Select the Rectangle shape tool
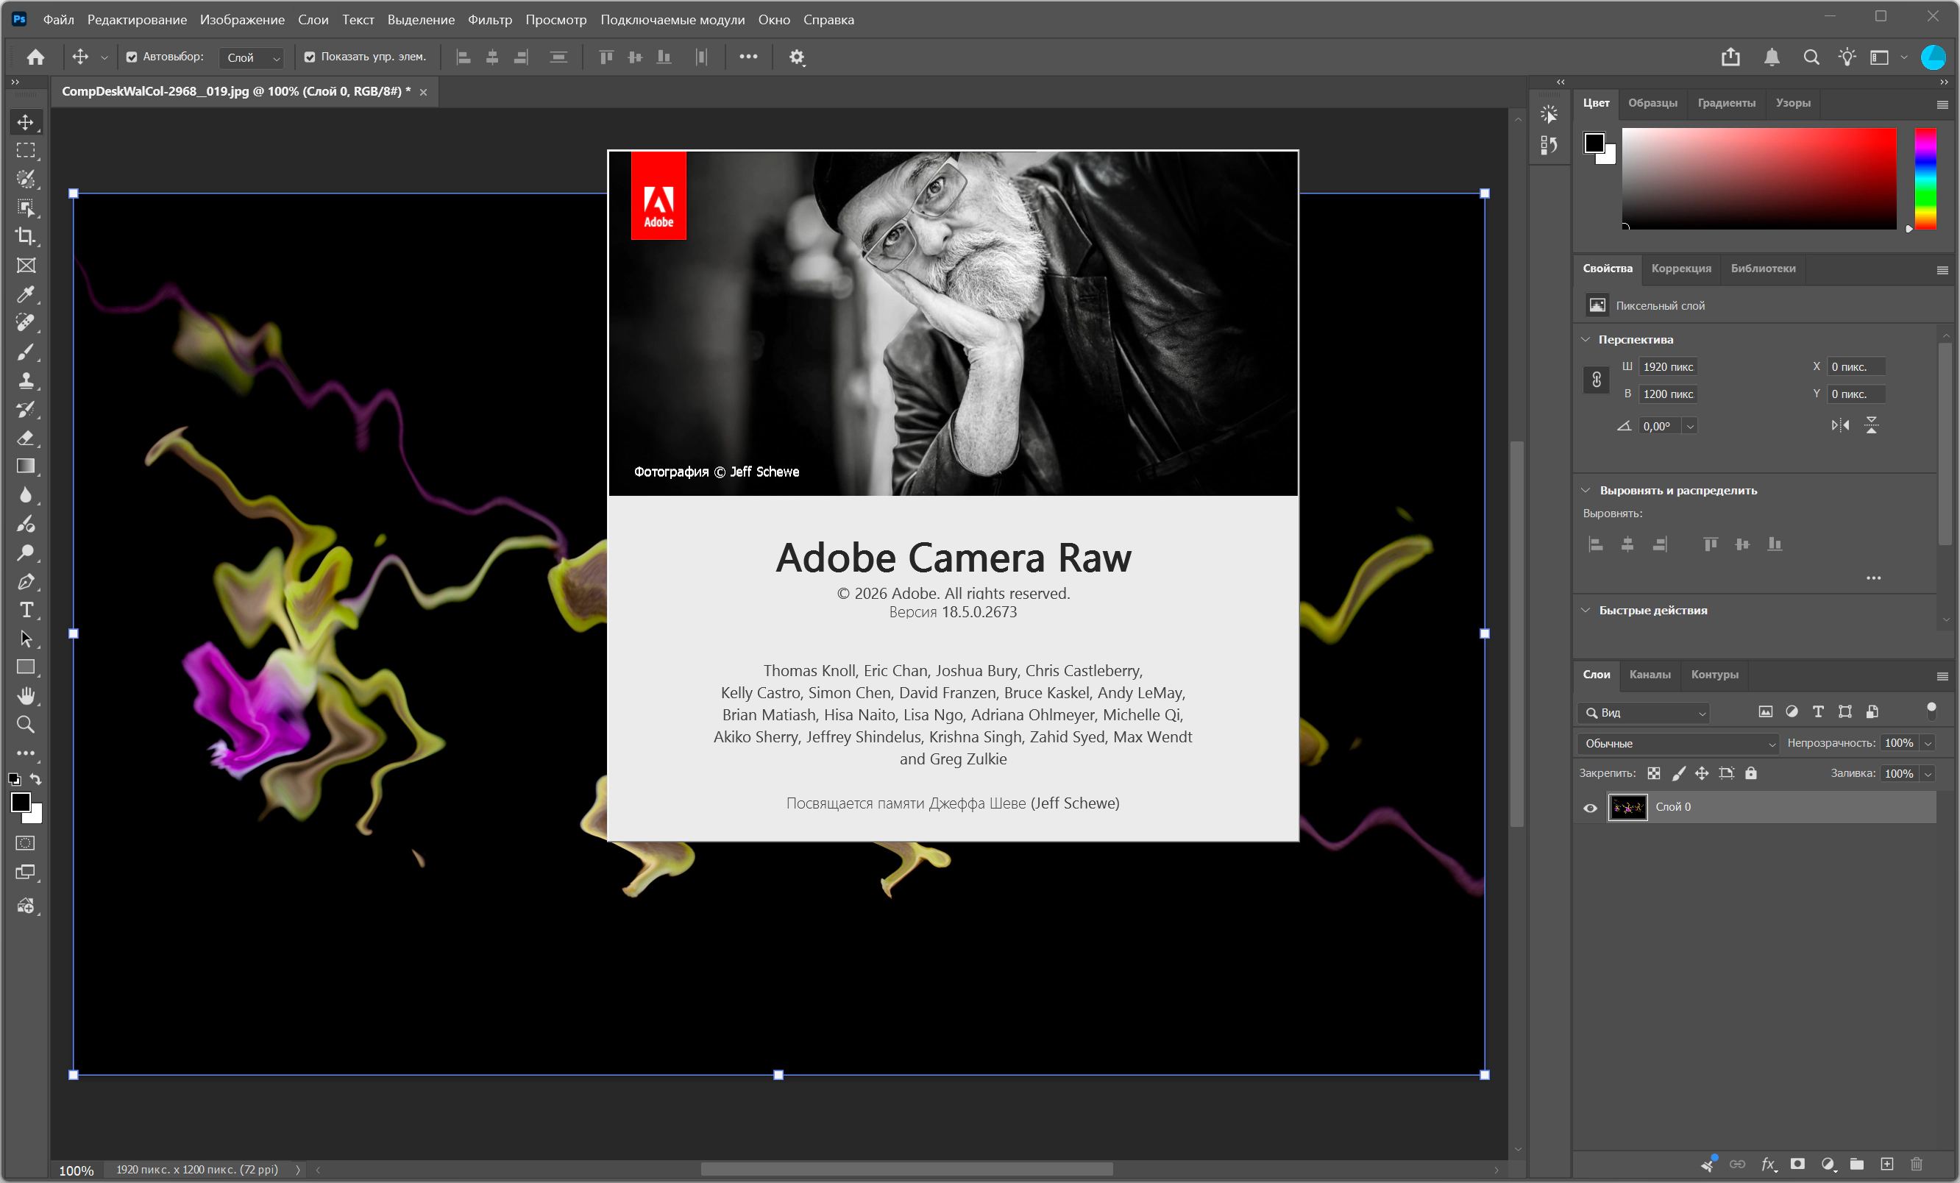The image size is (1960, 1183). point(26,667)
